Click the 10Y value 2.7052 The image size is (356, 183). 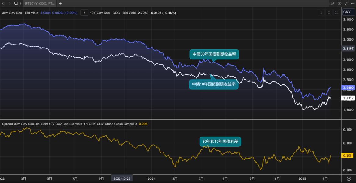pos(142,13)
